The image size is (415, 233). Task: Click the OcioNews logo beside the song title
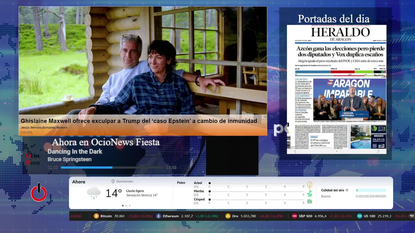(x=33, y=159)
